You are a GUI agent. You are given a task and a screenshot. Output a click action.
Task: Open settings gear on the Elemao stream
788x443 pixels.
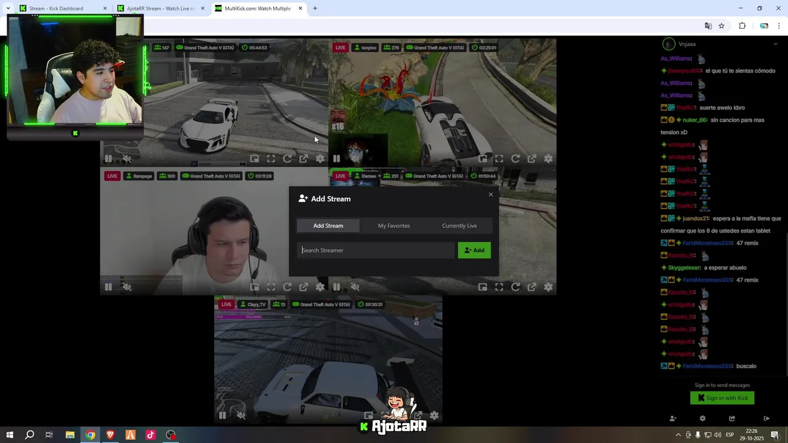pyautogui.click(x=548, y=287)
